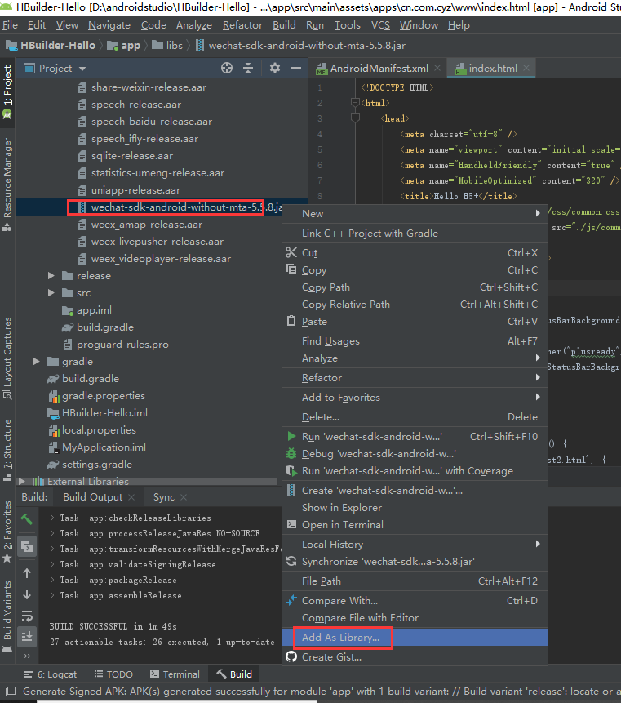Viewport: 621px width, 703px height.
Task: Click the build hammer icon in Build panel
Action: tap(27, 519)
